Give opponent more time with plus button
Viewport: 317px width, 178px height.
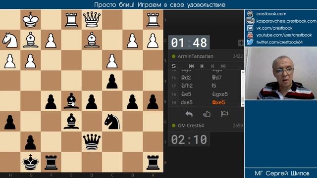tap(241, 43)
